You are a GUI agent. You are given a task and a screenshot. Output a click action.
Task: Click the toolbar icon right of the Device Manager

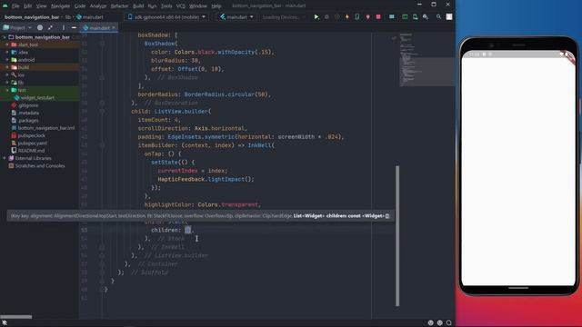click(x=415, y=17)
